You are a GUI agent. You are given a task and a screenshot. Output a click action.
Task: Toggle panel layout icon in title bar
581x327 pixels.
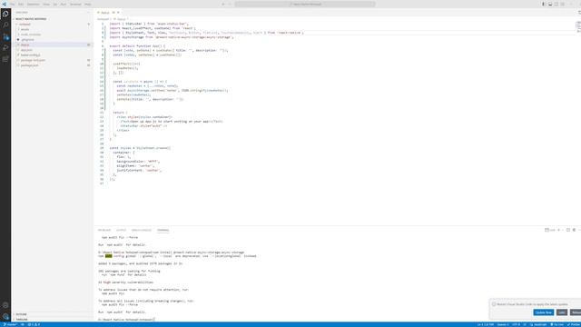coord(550,4)
